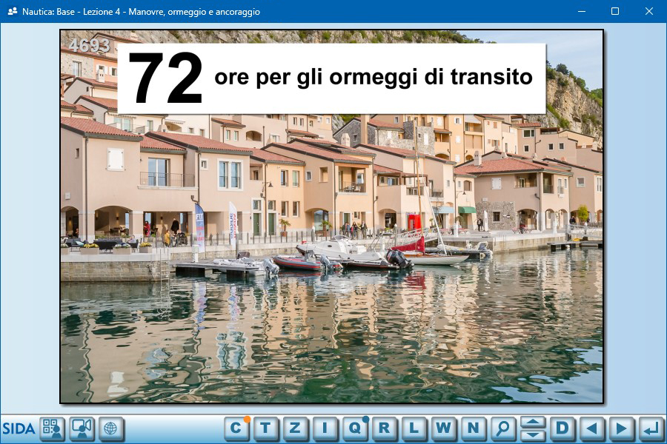This screenshot has height=444, width=667.
Task: Click the W toolbar button
Action: pyautogui.click(x=443, y=428)
